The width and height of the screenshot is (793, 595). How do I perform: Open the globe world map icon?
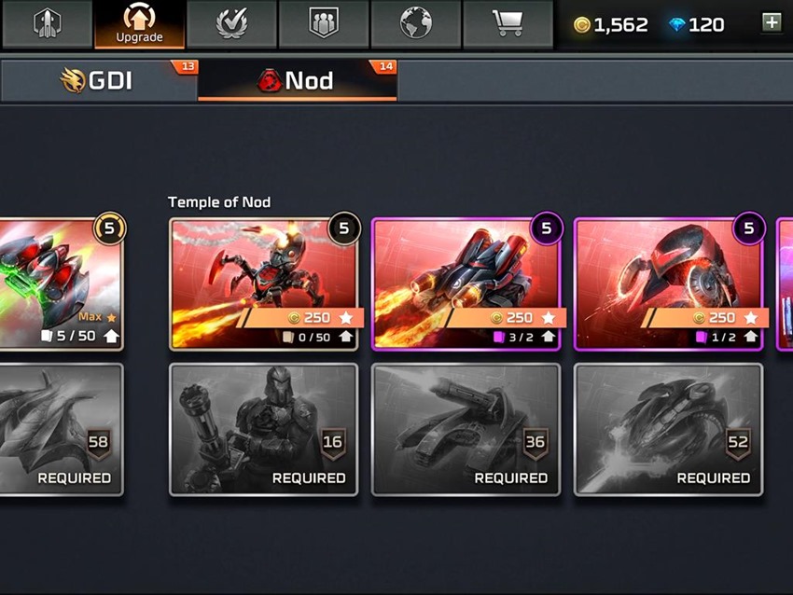pyautogui.click(x=416, y=23)
